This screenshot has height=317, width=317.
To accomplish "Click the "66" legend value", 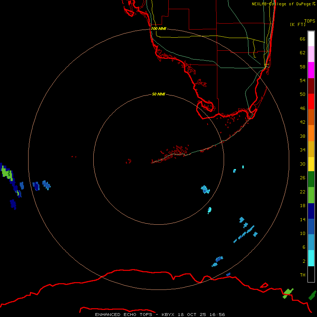I will click(x=303, y=39).
